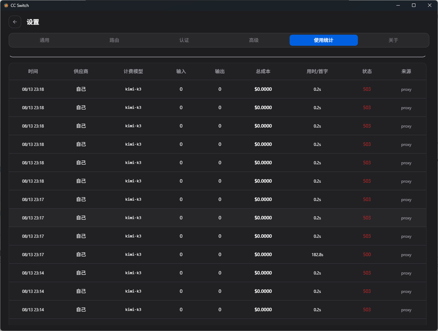Maximize the CC Switch window
Screen dimensions: 438x331
coord(414,5)
